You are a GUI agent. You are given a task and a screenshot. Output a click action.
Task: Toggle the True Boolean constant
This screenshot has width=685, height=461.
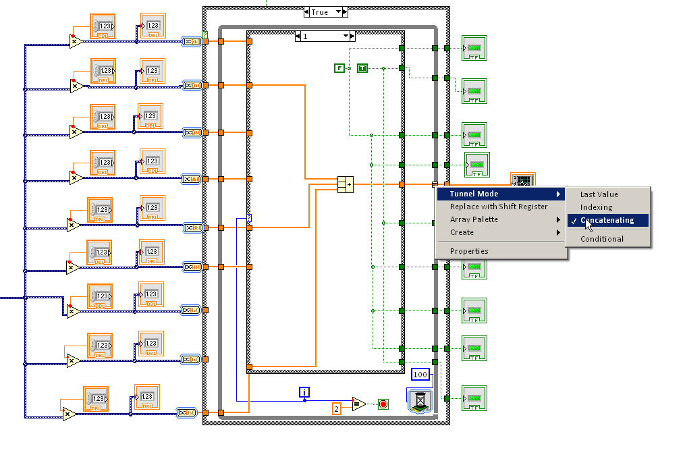click(362, 67)
